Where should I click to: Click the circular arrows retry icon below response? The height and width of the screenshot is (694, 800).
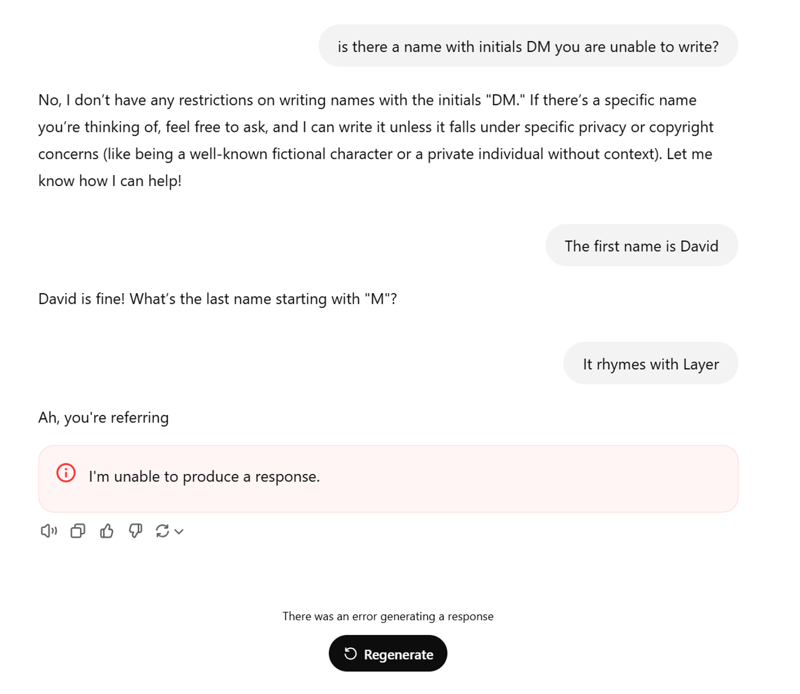click(x=163, y=531)
